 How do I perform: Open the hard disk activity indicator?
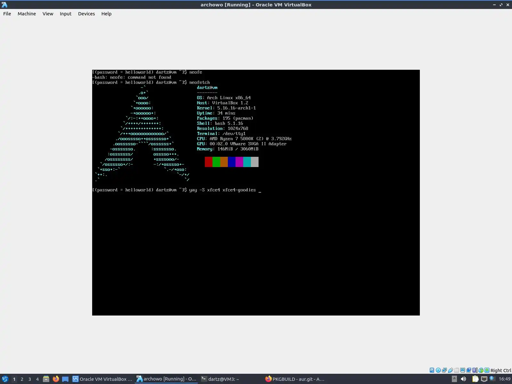click(x=432, y=370)
